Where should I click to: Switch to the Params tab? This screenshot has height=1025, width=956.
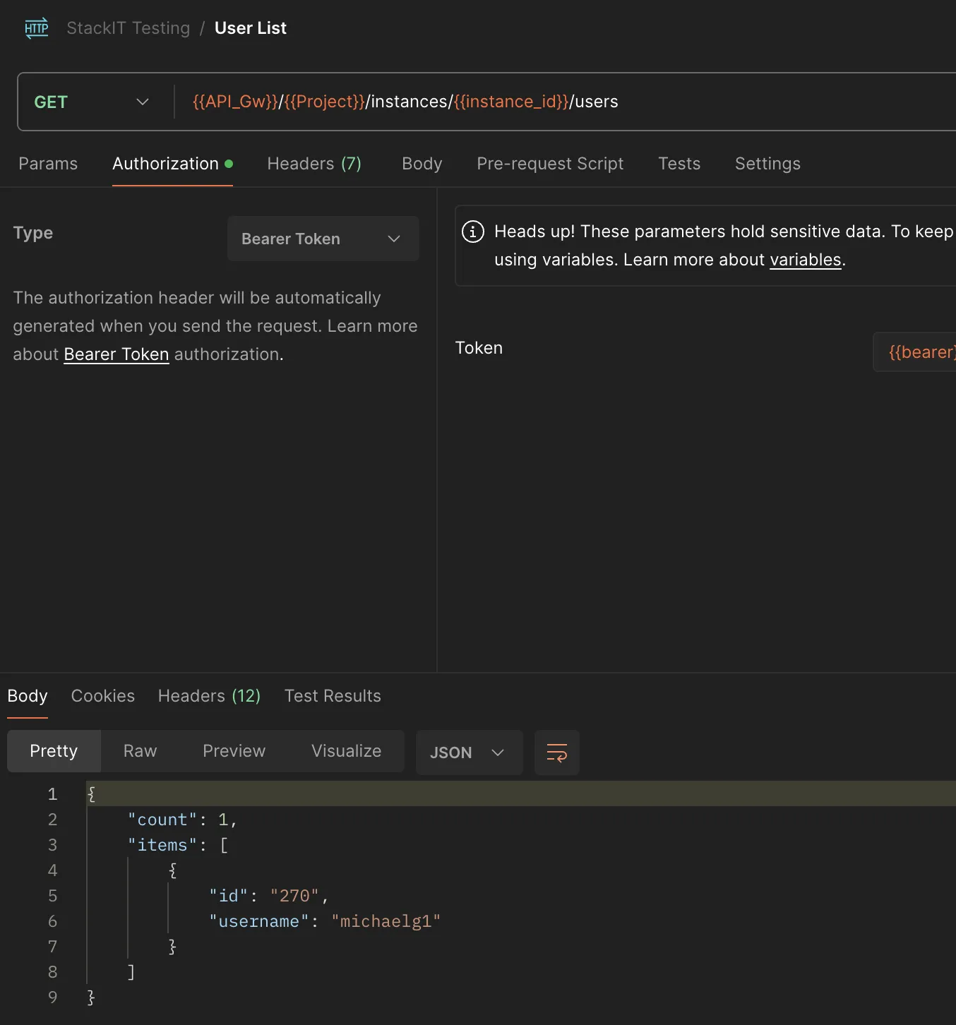coord(48,164)
